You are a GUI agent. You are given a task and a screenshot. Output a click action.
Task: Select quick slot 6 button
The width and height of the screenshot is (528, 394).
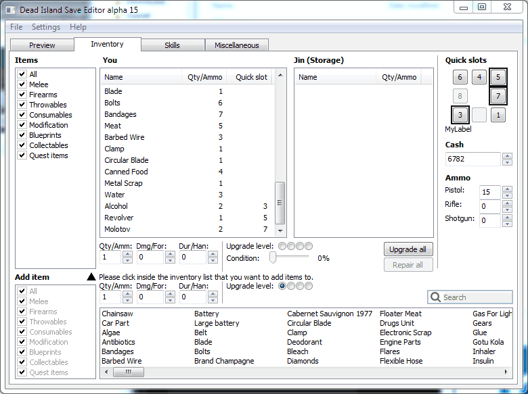tap(460, 77)
